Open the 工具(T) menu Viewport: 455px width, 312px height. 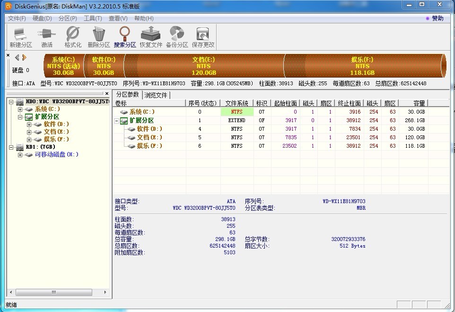pyautogui.click(x=93, y=18)
